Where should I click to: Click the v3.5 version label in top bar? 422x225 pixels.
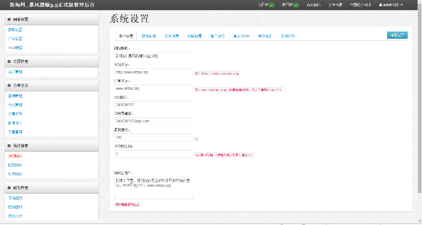click(360, 5)
